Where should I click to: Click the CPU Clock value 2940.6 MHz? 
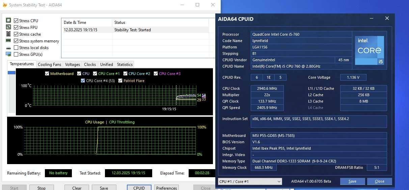267,88
